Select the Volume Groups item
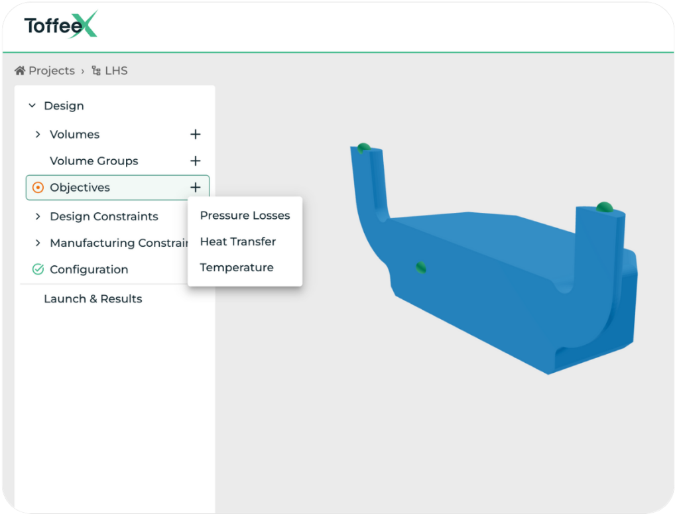679x518 pixels. pos(94,161)
